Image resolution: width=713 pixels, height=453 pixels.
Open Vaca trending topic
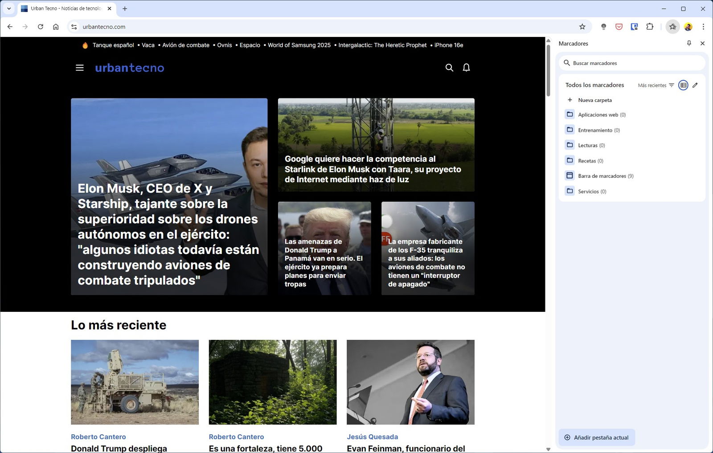point(148,45)
